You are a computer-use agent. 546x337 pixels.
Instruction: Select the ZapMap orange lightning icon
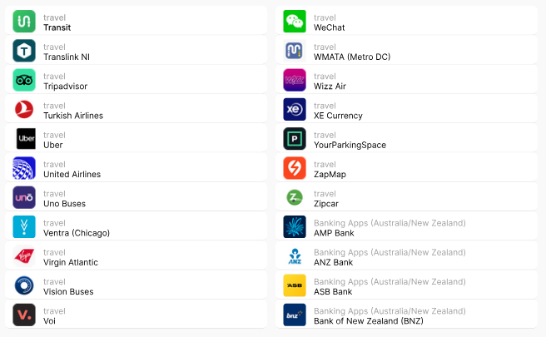point(295,169)
